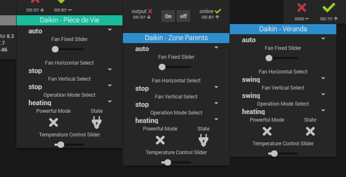Click the Véranda State X icon
This screenshot has height=177, width=346.
(x=311, y=131)
